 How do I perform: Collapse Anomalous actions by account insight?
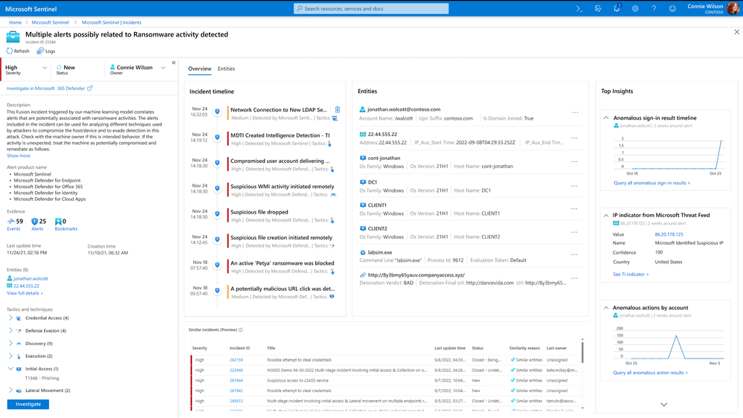tap(606, 308)
